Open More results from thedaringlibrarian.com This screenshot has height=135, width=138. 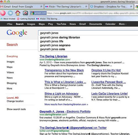tap(66, 104)
